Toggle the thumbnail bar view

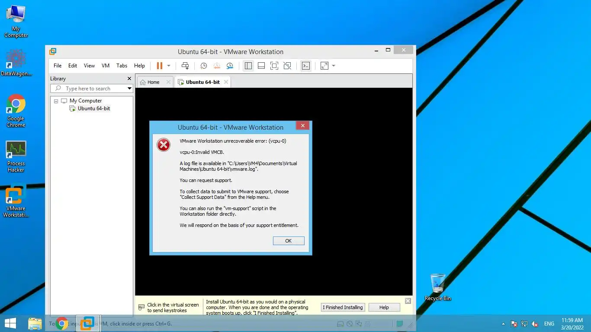pos(261,66)
